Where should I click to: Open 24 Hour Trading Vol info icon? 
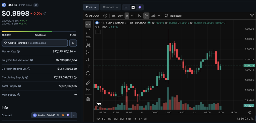point(29,69)
